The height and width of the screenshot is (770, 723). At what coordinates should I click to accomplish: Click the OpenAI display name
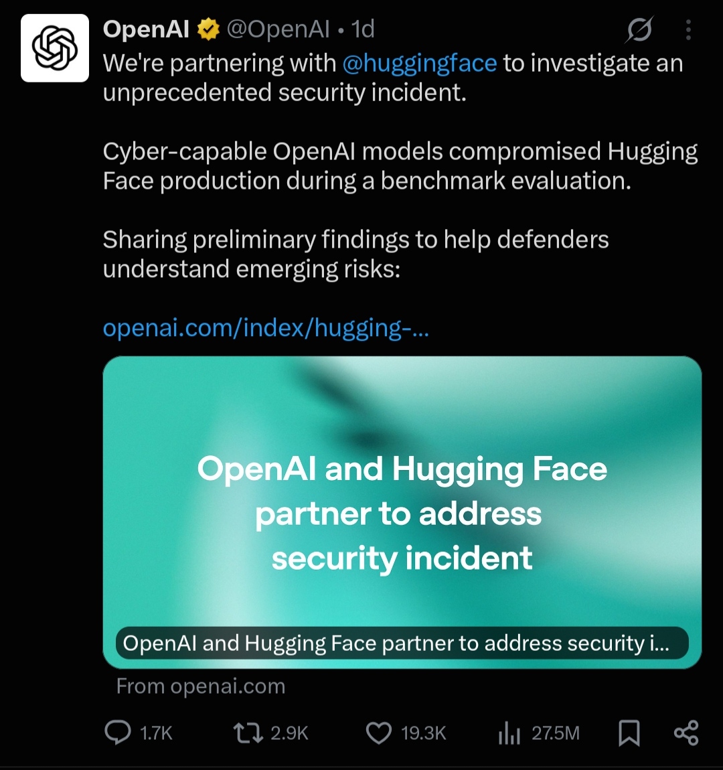click(x=146, y=29)
